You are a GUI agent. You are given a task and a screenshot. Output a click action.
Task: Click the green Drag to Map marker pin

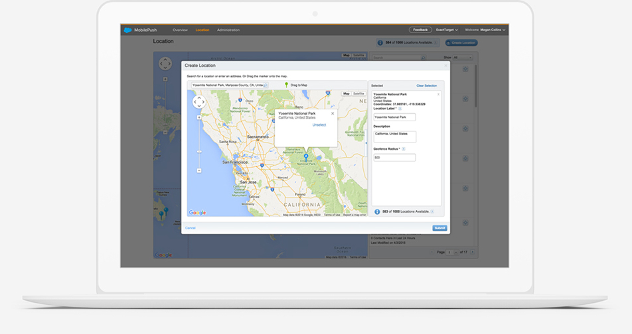[287, 85]
